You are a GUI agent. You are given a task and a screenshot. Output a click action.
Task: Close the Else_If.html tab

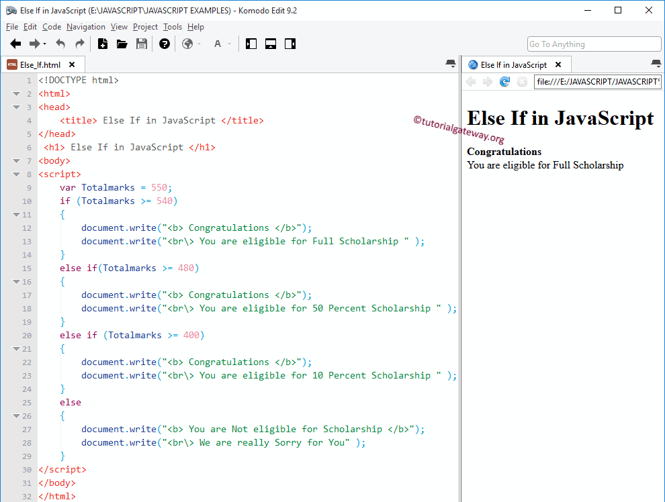click(x=72, y=65)
